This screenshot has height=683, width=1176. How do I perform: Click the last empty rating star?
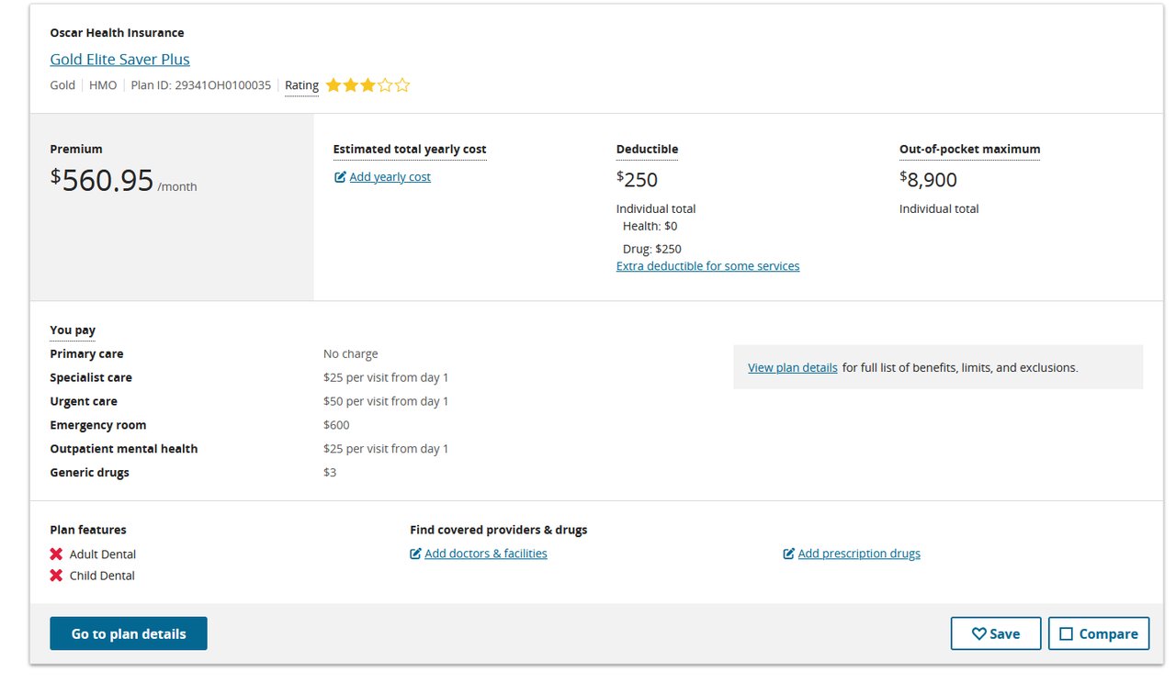click(402, 85)
